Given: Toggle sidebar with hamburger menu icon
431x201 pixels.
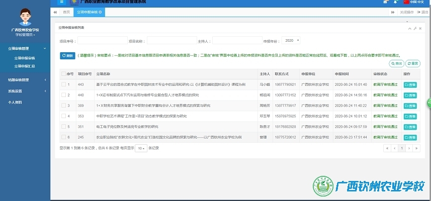Looking at the screenshot, I should click(62, 2).
